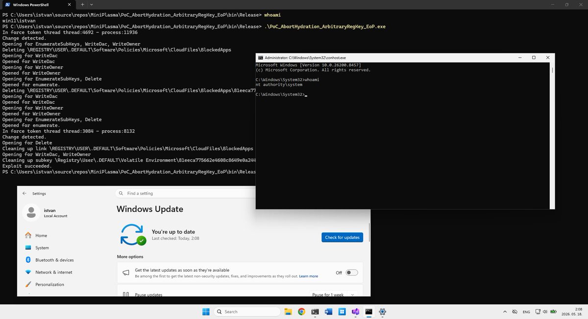Click the Pause updates icon
The height and width of the screenshot is (319, 588).
pyautogui.click(x=126, y=294)
